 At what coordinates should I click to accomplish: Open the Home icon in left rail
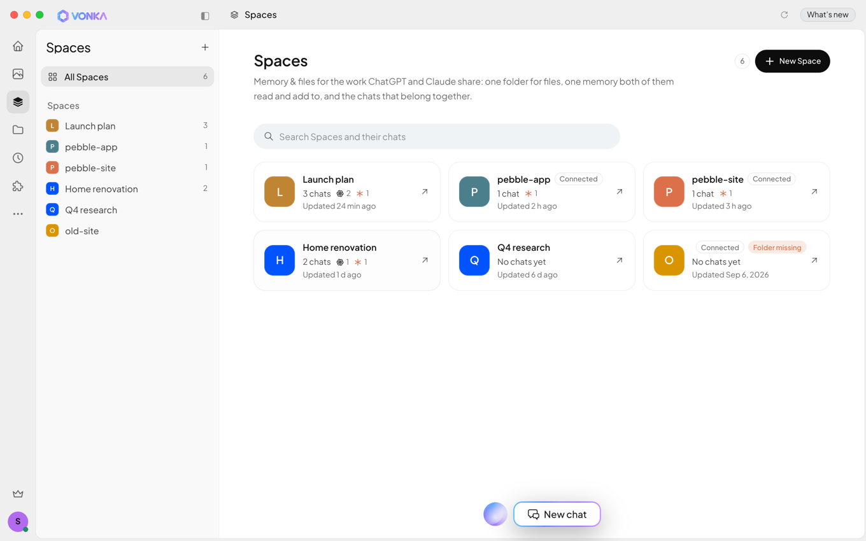[x=18, y=46]
